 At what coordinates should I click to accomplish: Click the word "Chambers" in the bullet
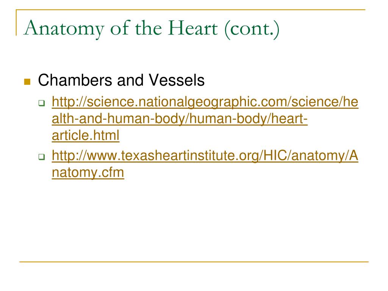click(x=75, y=80)
